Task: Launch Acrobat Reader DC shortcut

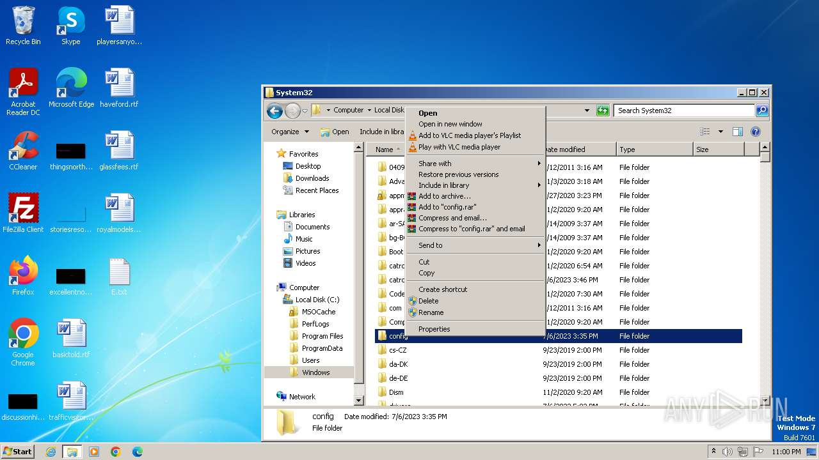Action: pos(23,92)
